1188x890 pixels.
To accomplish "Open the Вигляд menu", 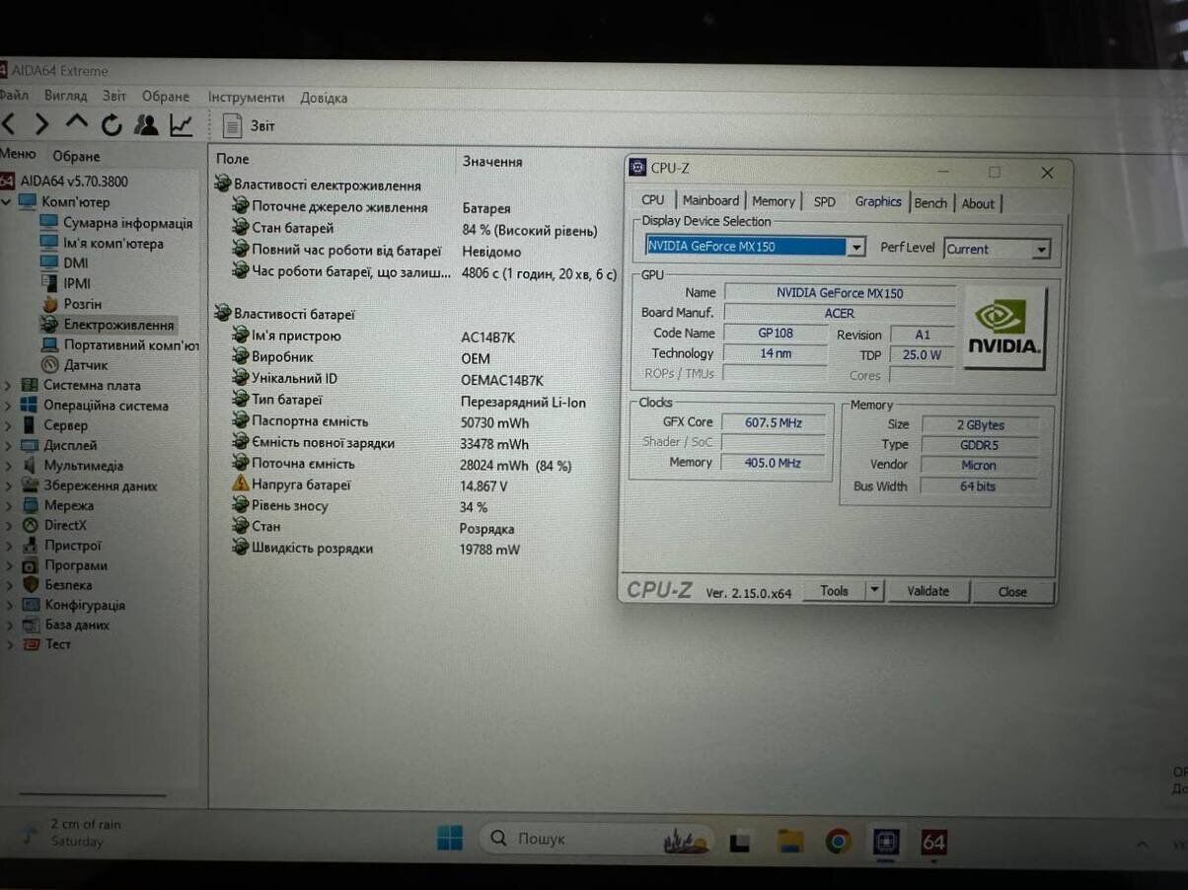I will pyautogui.click(x=65, y=96).
